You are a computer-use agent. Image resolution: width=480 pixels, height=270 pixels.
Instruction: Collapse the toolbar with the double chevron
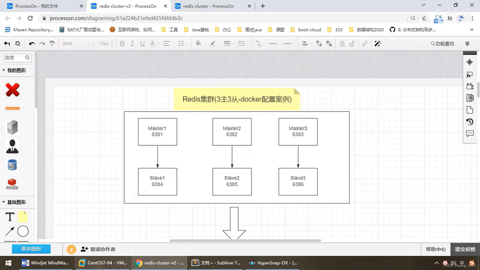click(467, 43)
